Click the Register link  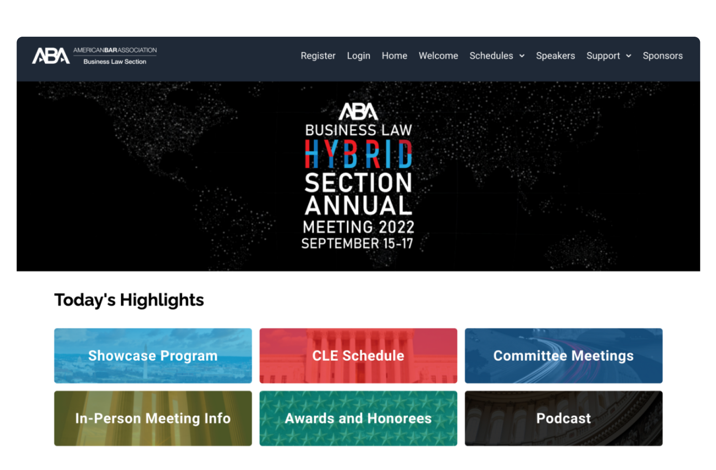tap(318, 56)
